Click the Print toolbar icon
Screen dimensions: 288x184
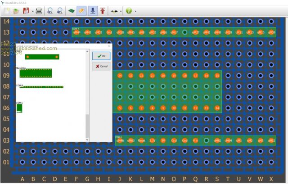pyautogui.click(x=39, y=10)
